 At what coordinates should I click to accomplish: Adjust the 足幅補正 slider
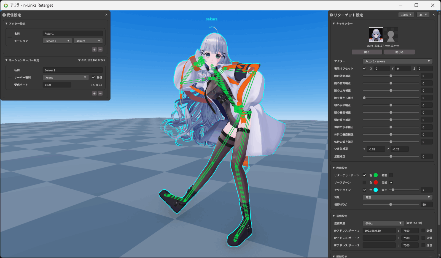391,156
